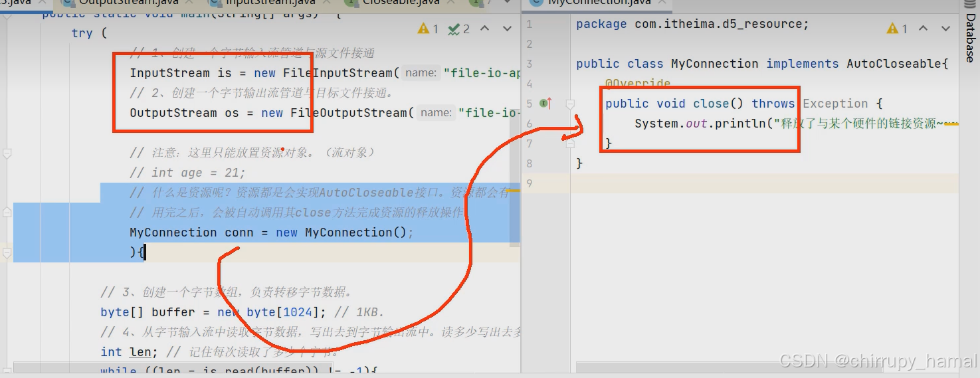Click the 'try' keyword
The height and width of the screenshot is (378, 980).
coord(82,33)
